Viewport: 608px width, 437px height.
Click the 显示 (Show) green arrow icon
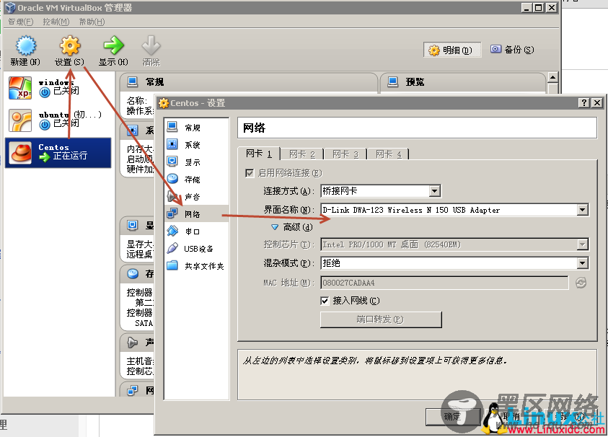tap(113, 45)
